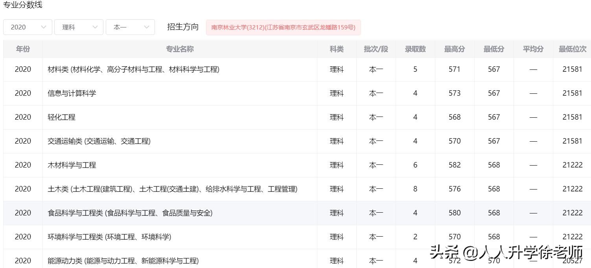Click the 批次/段 column header
The height and width of the screenshot is (268, 591).
point(376,49)
